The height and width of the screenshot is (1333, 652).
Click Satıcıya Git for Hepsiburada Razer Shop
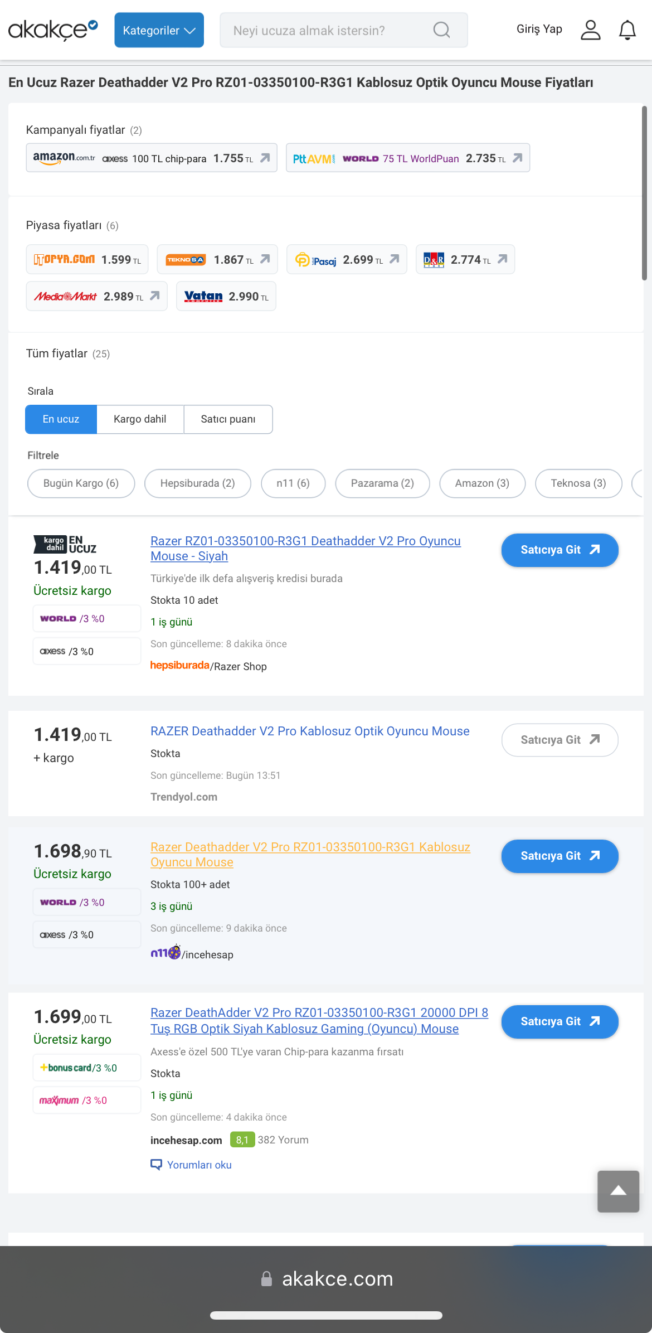(x=560, y=550)
